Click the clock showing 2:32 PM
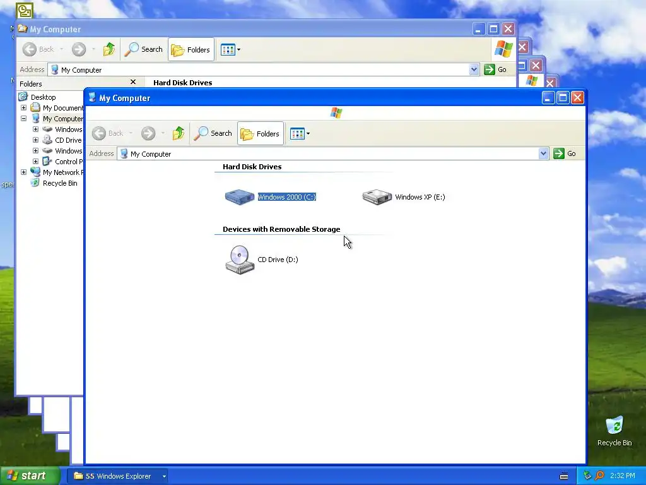Screen dimensions: 646x485 point(623,476)
